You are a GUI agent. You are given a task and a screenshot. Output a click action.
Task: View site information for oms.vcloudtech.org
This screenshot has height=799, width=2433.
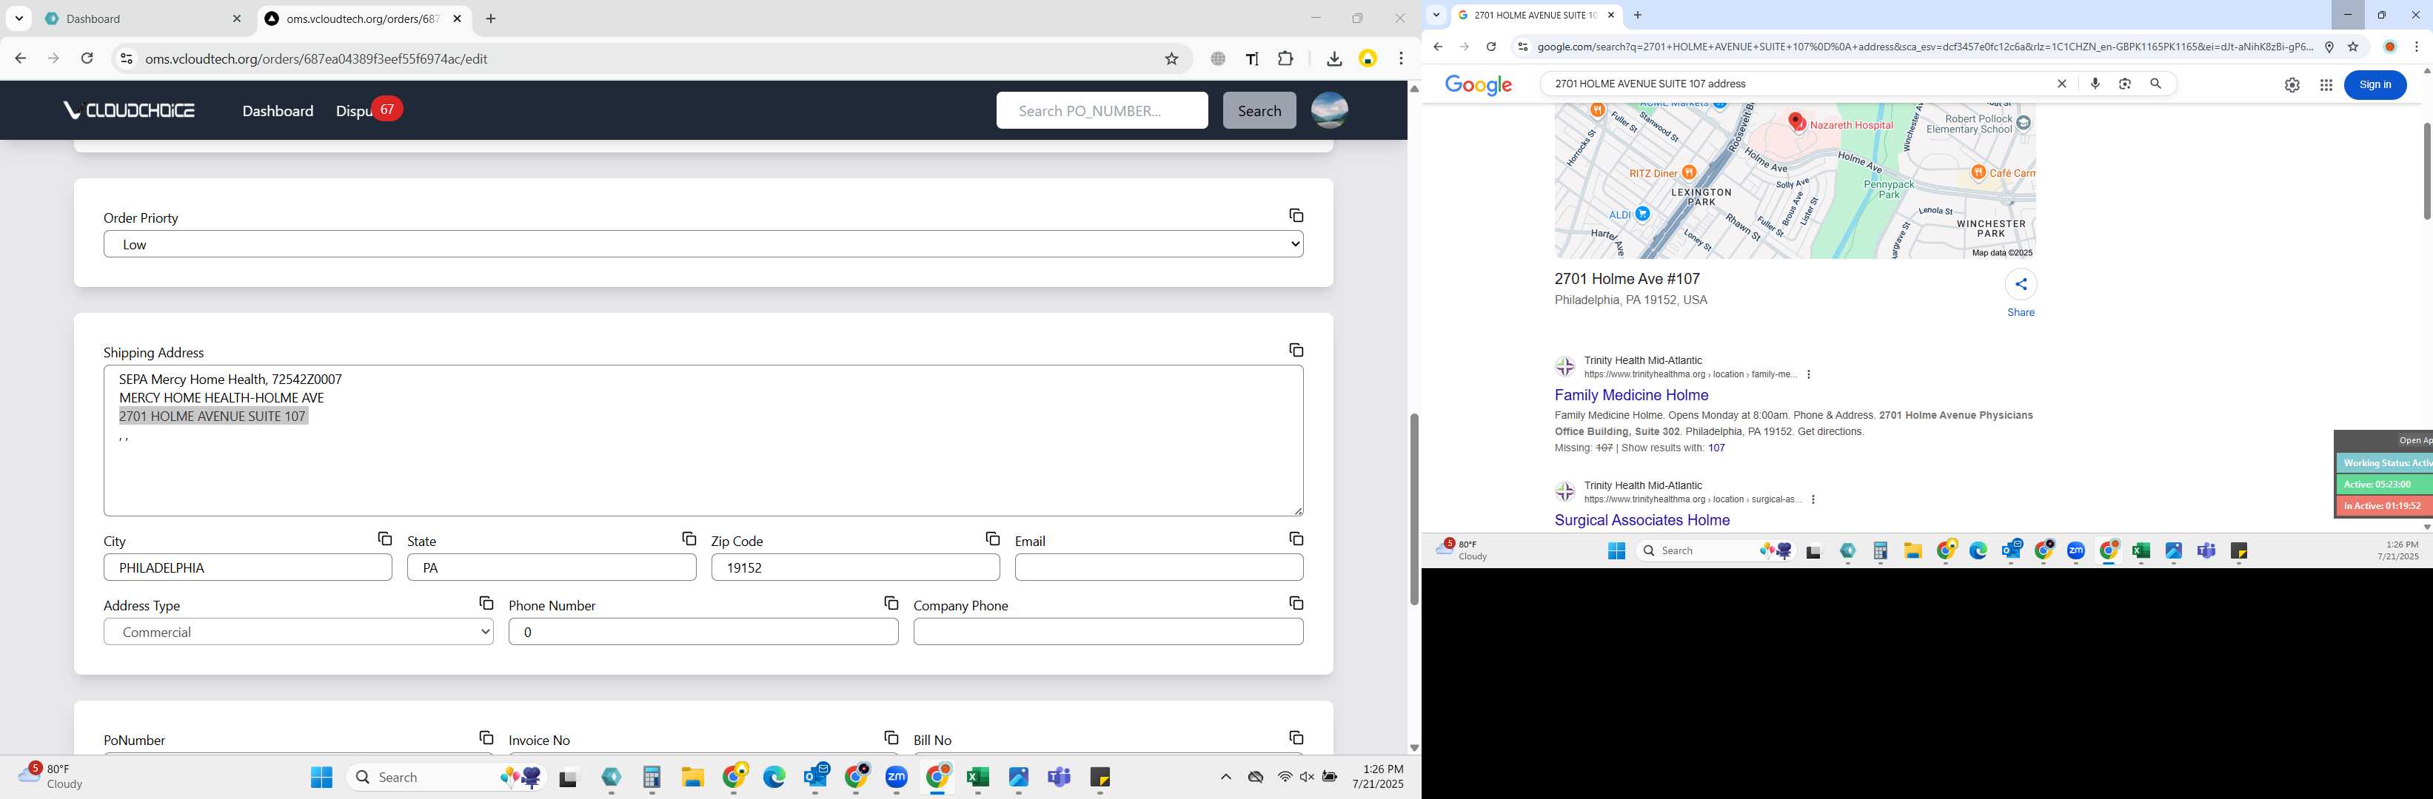[x=126, y=58]
